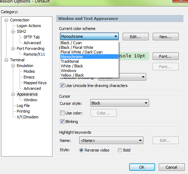Select Traditional color scheme

(x=89, y=61)
